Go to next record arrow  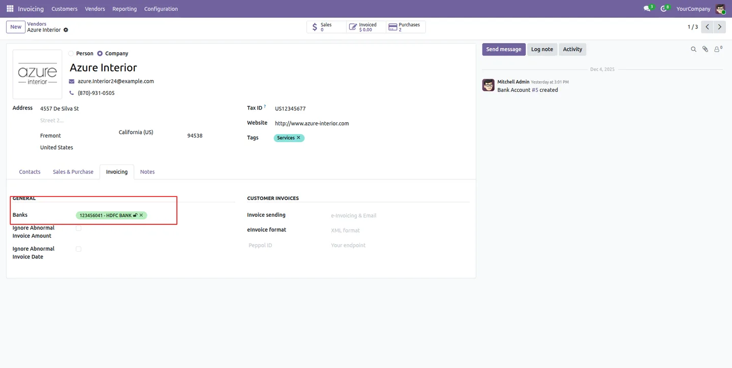pyautogui.click(x=719, y=27)
